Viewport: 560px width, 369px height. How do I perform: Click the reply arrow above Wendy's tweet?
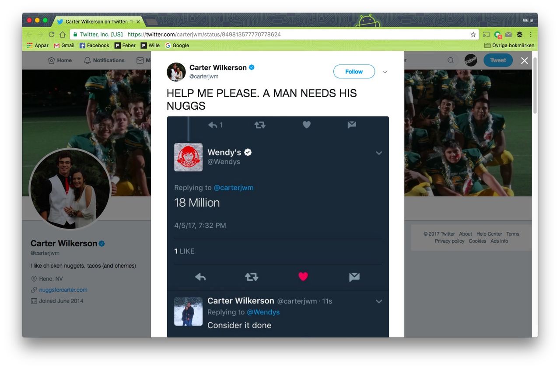coord(213,125)
